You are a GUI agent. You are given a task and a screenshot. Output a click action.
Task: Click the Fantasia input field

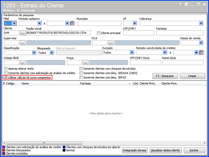[180, 33]
